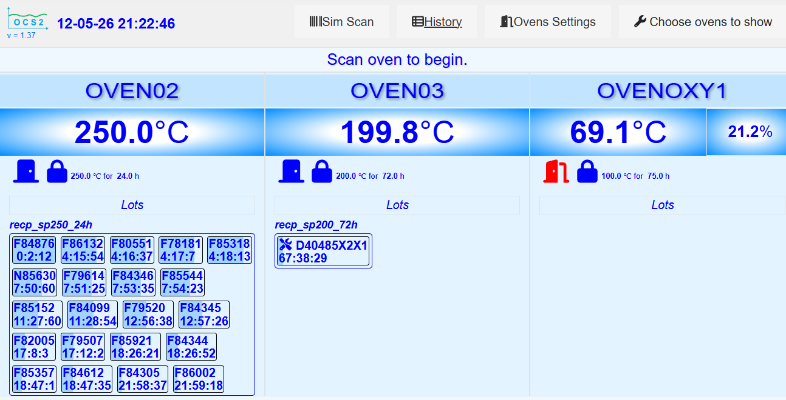
Task: Open Ovens Settings
Action: click(548, 22)
